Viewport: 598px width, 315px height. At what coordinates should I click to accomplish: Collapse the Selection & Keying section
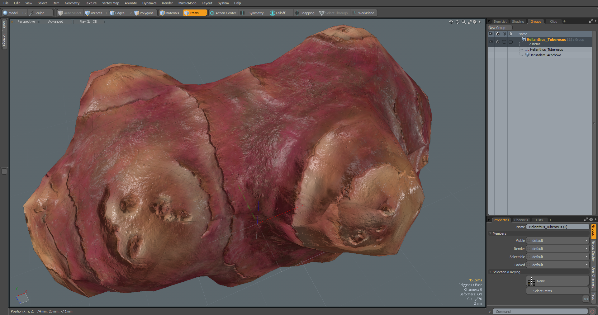pos(490,272)
